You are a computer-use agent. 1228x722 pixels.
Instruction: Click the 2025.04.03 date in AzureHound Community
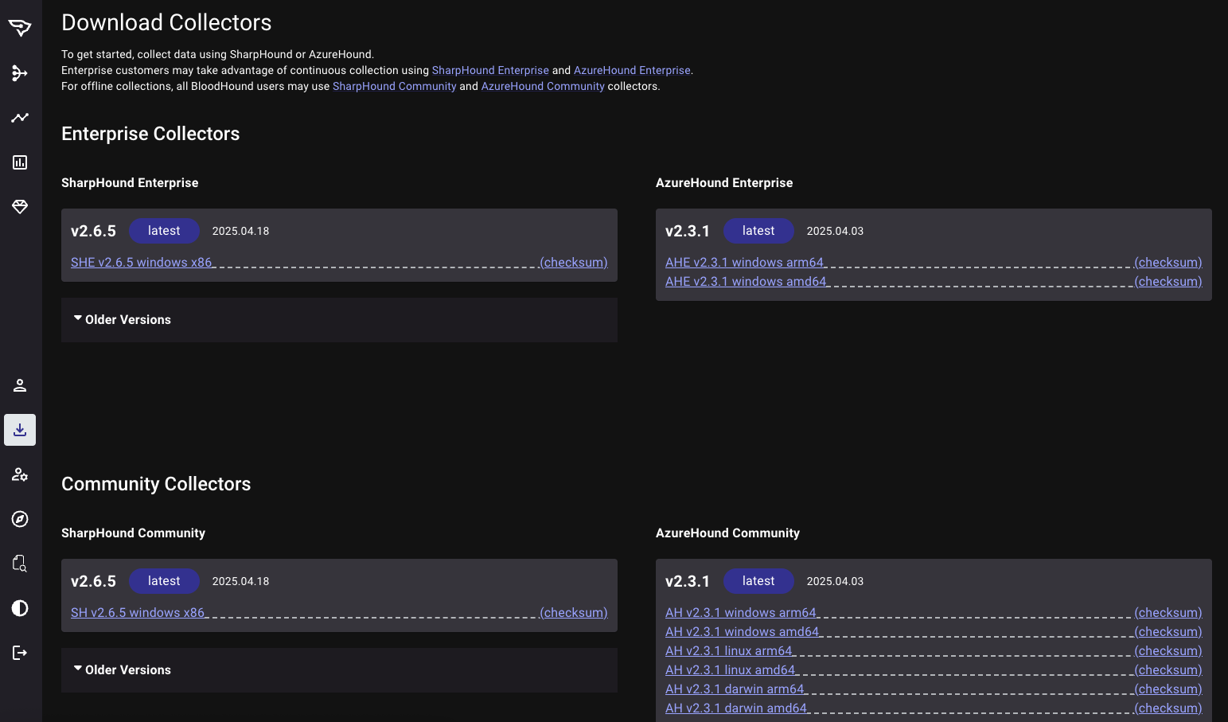coord(835,581)
